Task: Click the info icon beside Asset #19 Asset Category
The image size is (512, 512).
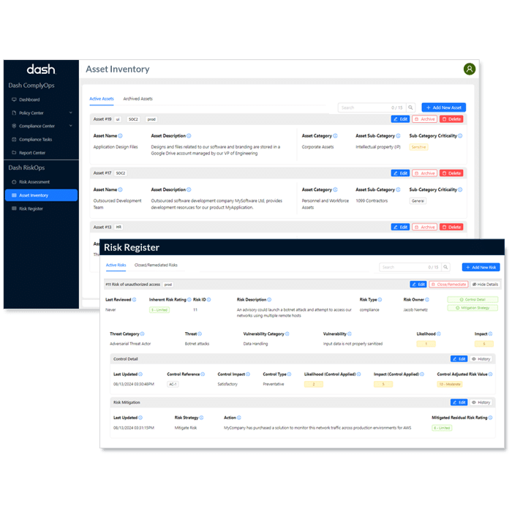Action: tap(335, 136)
